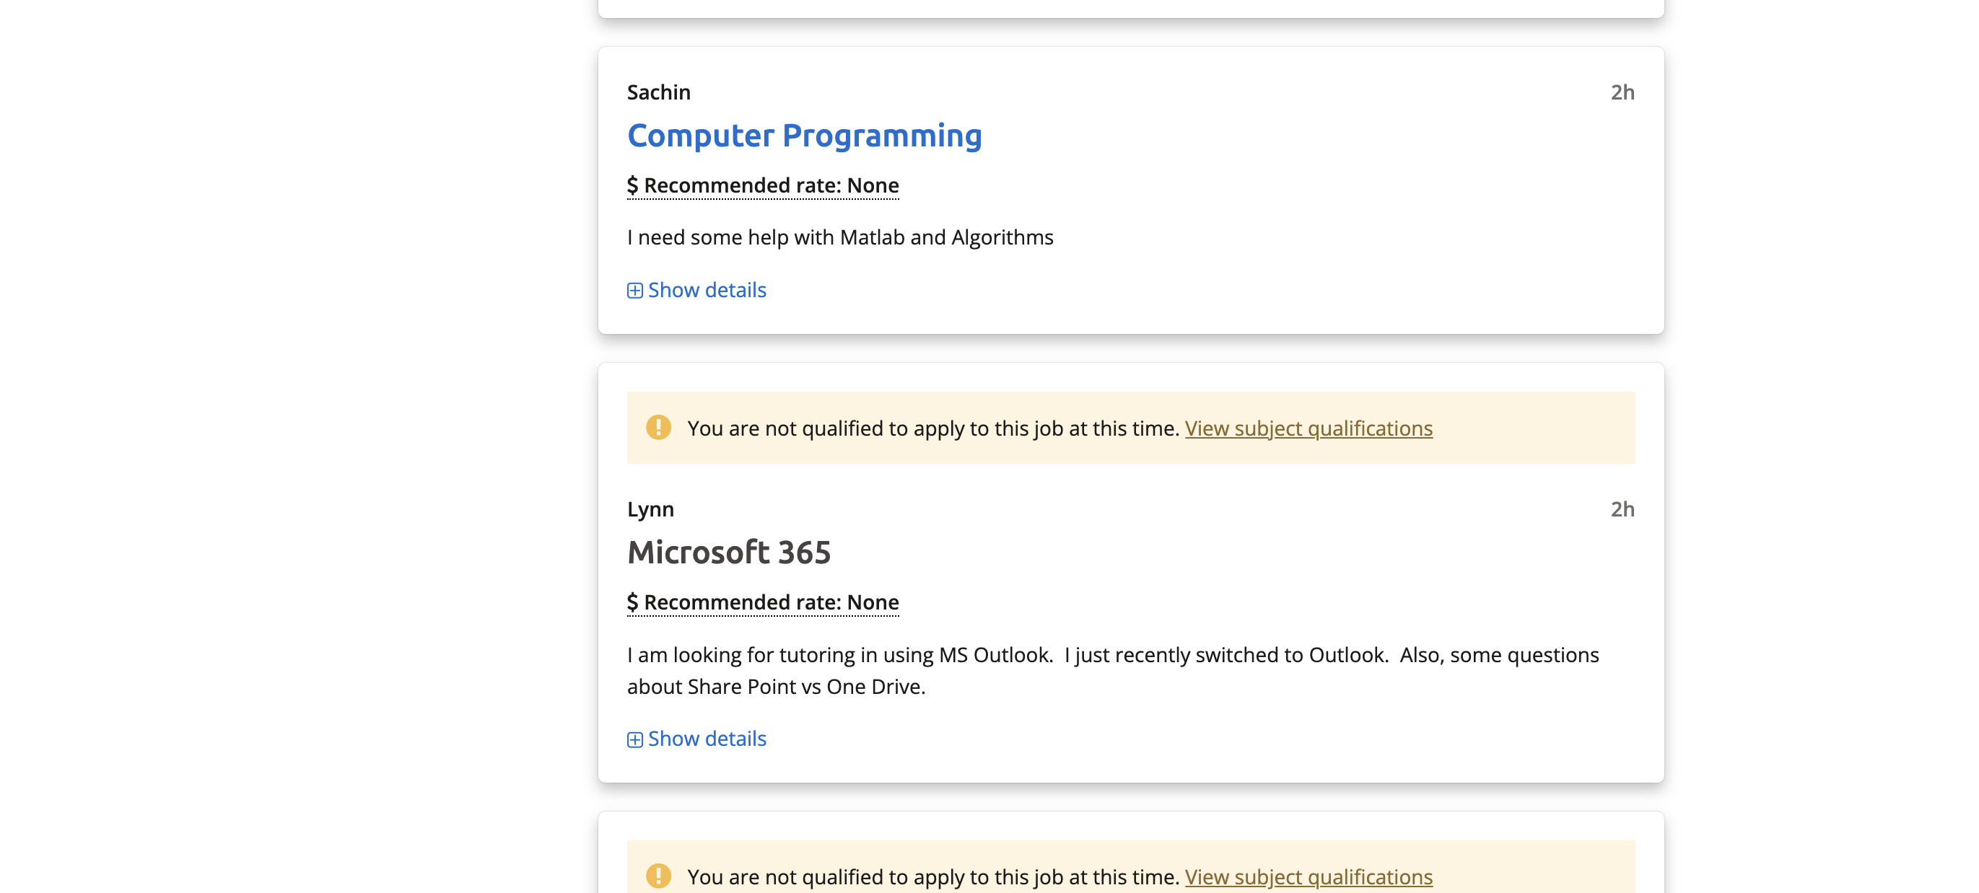The width and height of the screenshot is (1979, 893).
Task: Click warning icon in bottom qualification notice
Action: tap(658, 876)
